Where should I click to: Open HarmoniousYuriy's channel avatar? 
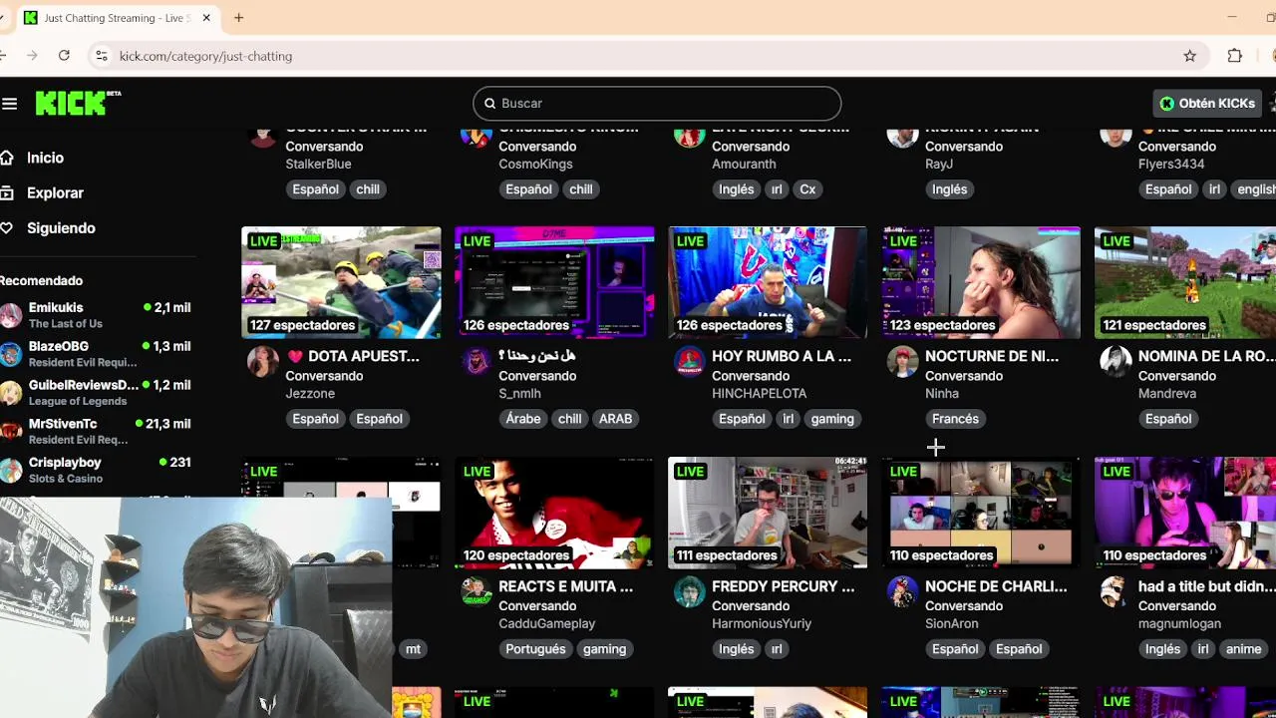(690, 592)
